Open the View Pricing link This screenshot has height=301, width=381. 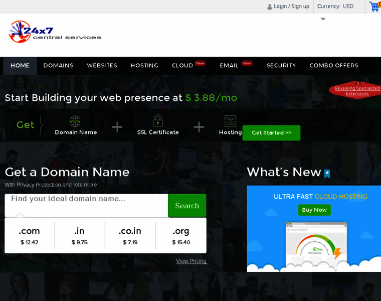(x=191, y=261)
